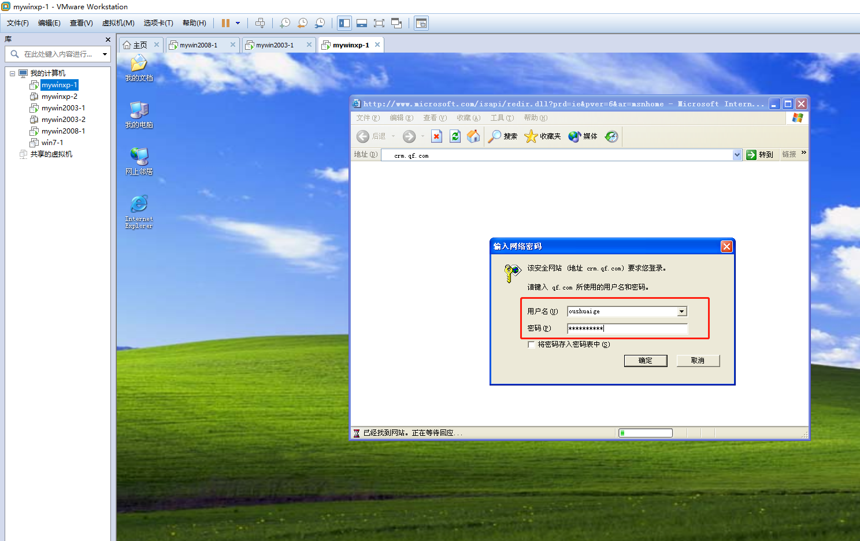Close the library panel
This screenshot has width=860, height=541.
pos(108,39)
